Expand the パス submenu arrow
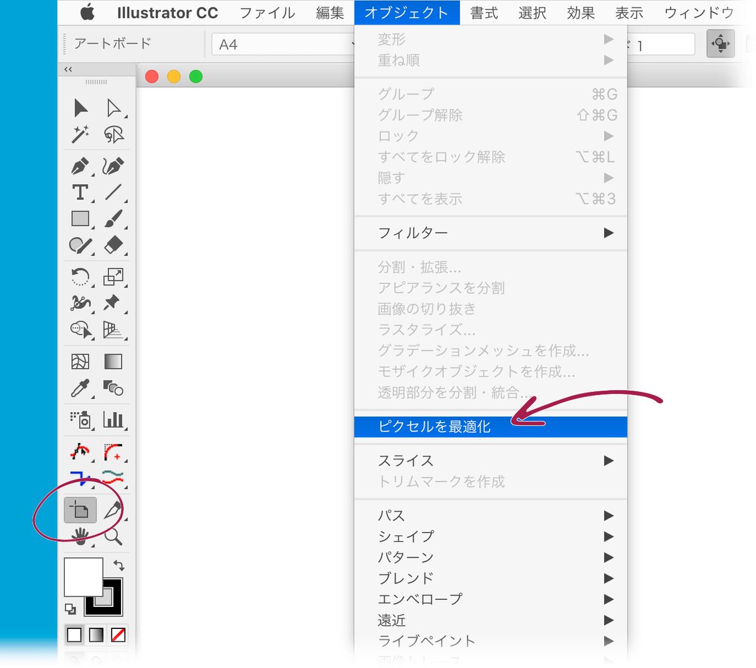Screen dimensions: 756x668 click(x=609, y=515)
